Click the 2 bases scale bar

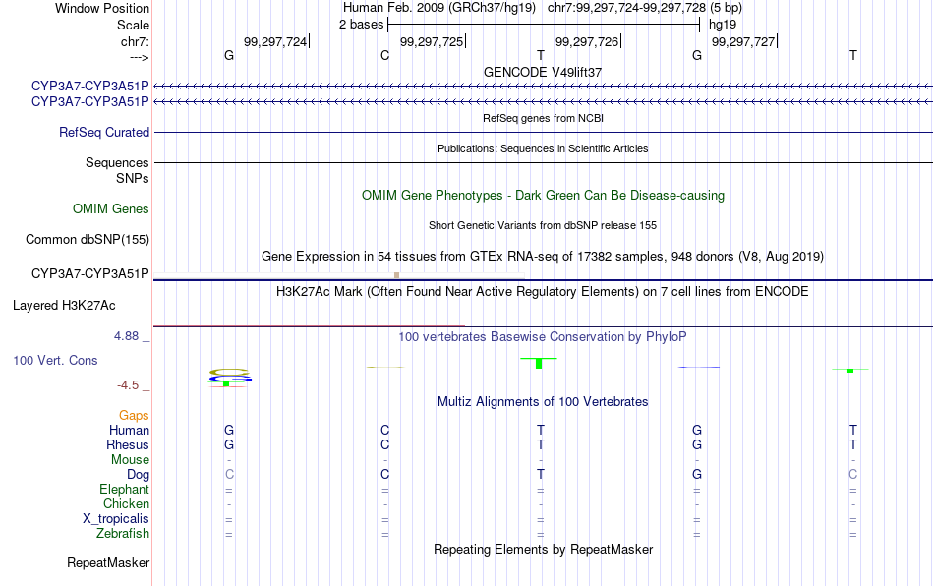click(544, 25)
